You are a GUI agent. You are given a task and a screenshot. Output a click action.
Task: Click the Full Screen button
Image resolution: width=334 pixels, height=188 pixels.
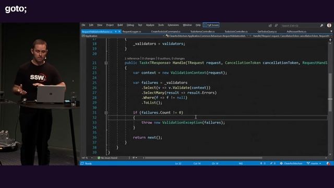click(211, 25)
